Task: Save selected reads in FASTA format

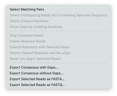Action: (x=58, y=79)
